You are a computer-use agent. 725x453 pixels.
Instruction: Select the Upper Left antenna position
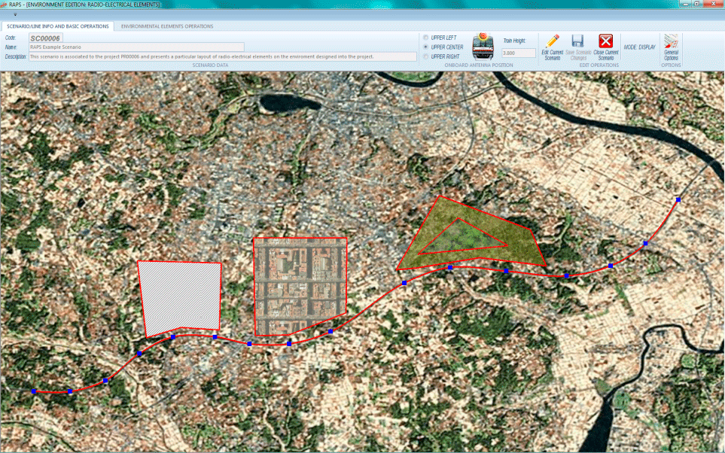pos(427,37)
